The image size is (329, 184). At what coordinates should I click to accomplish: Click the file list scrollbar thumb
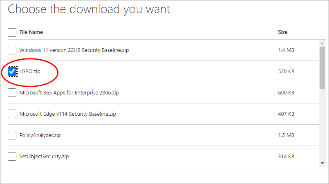click(322, 68)
